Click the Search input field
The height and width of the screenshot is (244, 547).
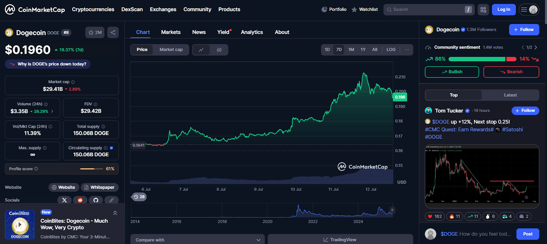[x=429, y=10]
